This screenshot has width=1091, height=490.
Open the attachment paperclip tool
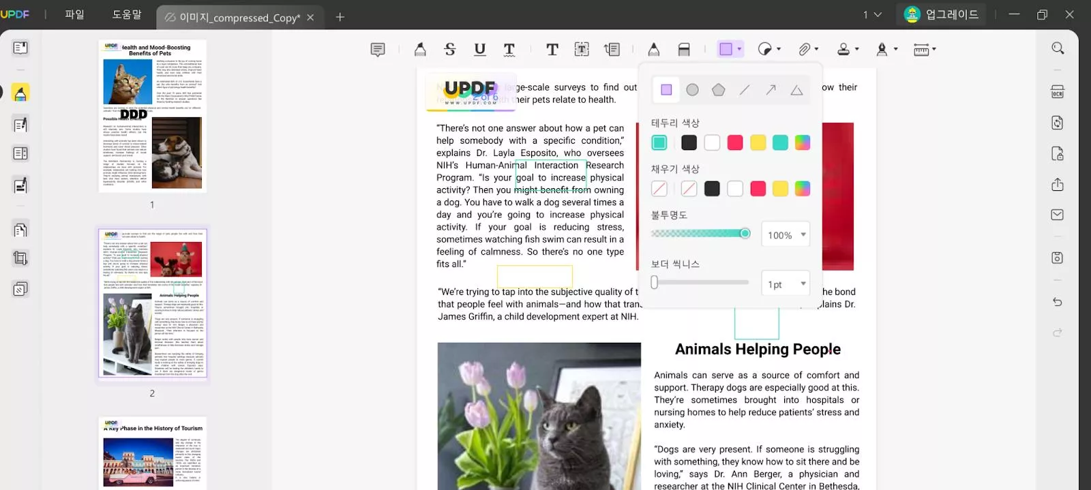pos(805,49)
